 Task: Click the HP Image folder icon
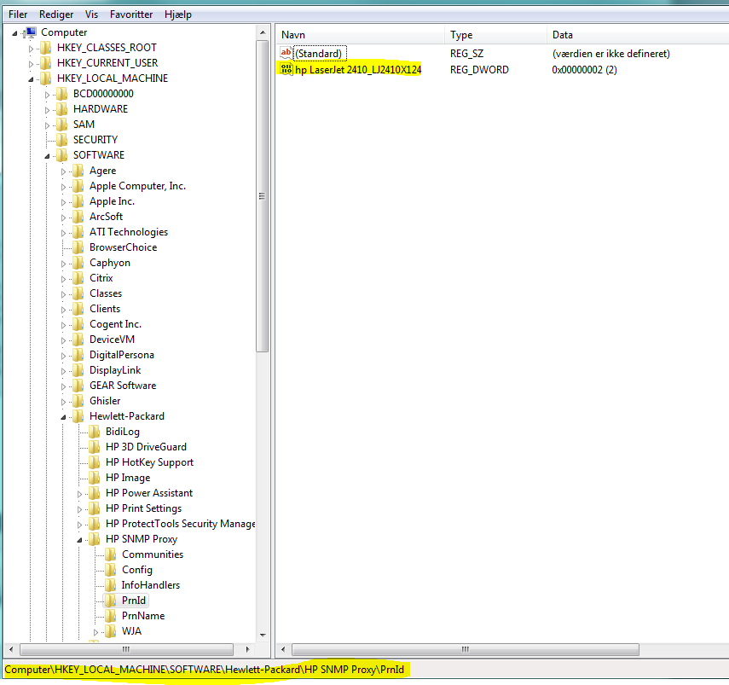[95, 477]
